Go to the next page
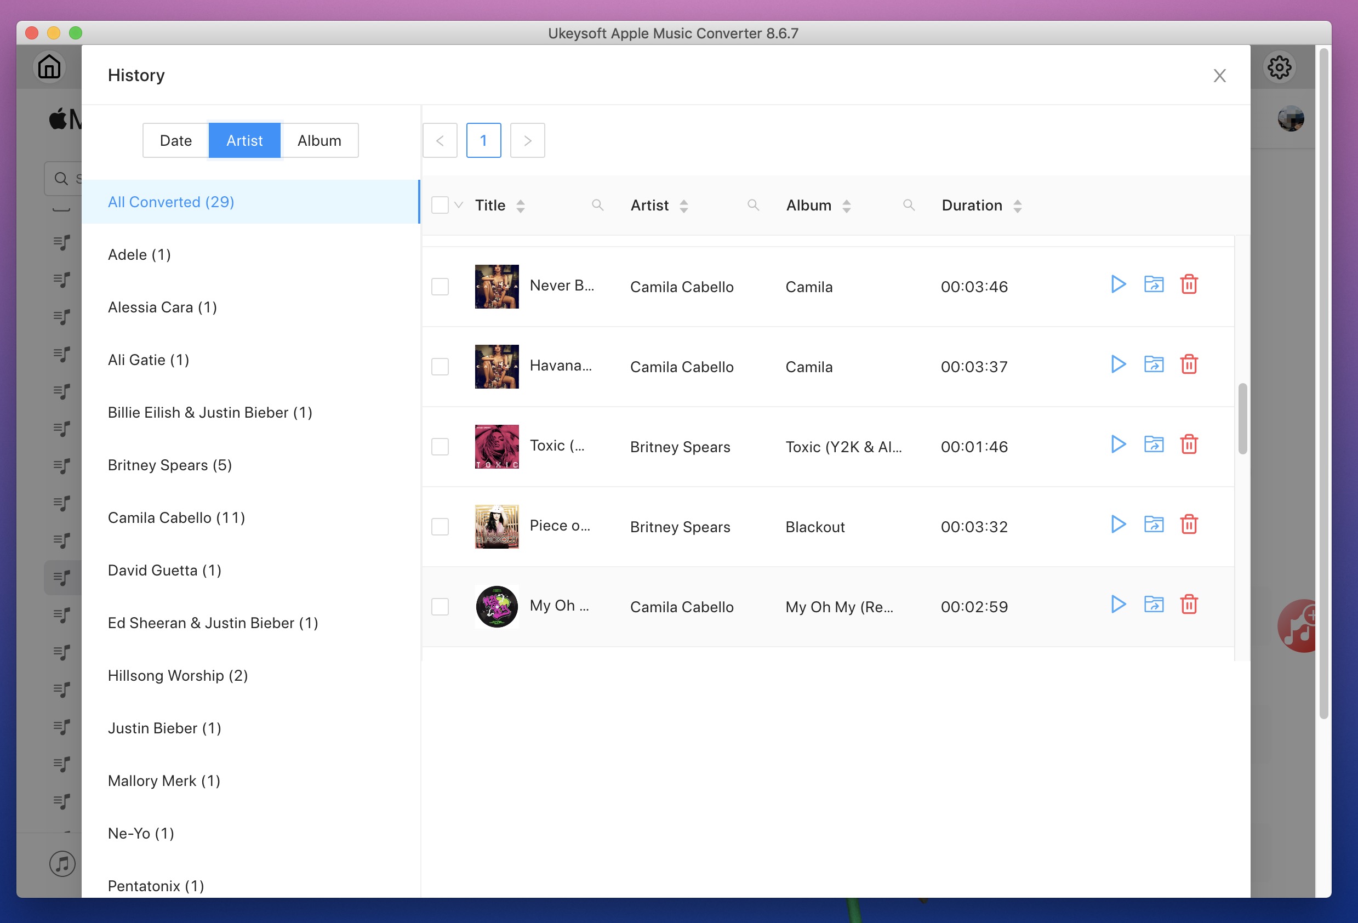 (x=527, y=140)
